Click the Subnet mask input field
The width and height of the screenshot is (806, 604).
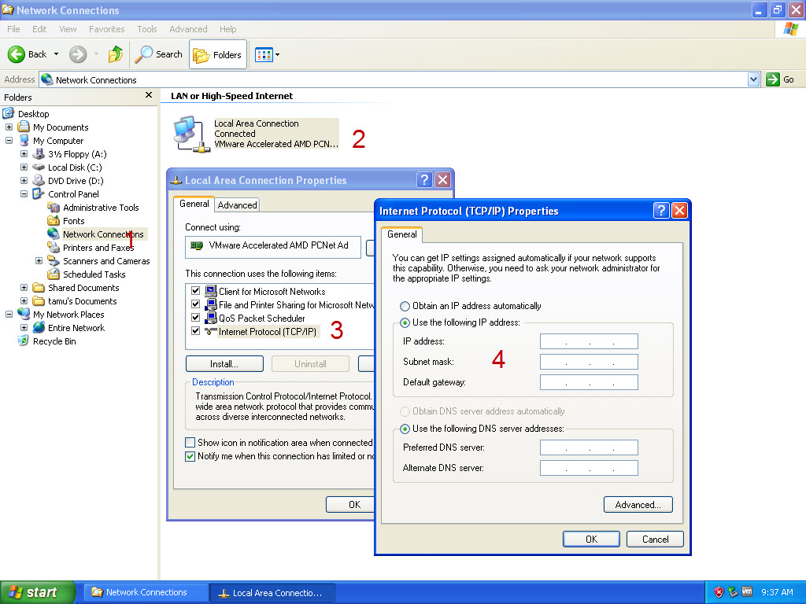pos(589,362)
